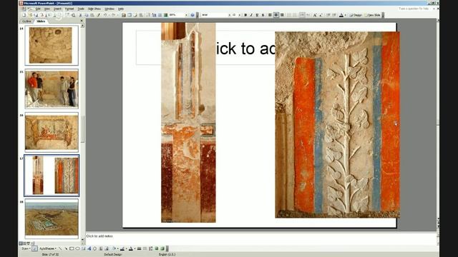
Task: Click the Fill Color bucket icon
Action: 114,248
